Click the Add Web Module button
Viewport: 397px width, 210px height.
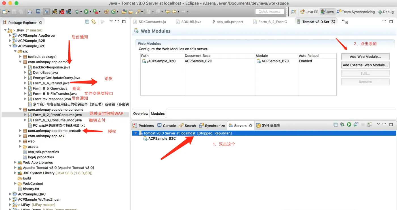point(365,56)
